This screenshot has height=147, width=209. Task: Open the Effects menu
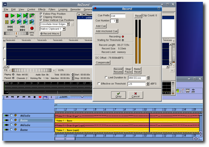click(42, 10)
